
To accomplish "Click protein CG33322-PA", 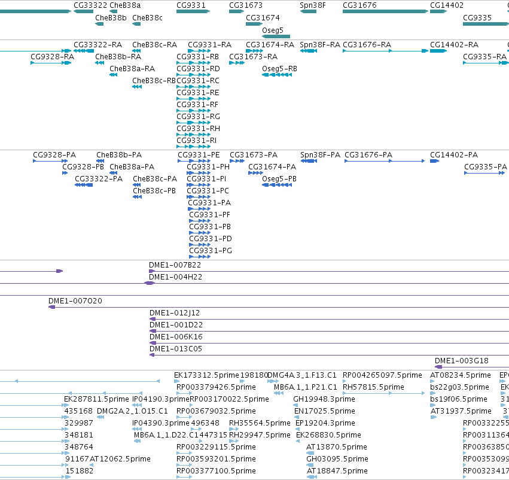I will pyautogui.click(x=99, y=179).
